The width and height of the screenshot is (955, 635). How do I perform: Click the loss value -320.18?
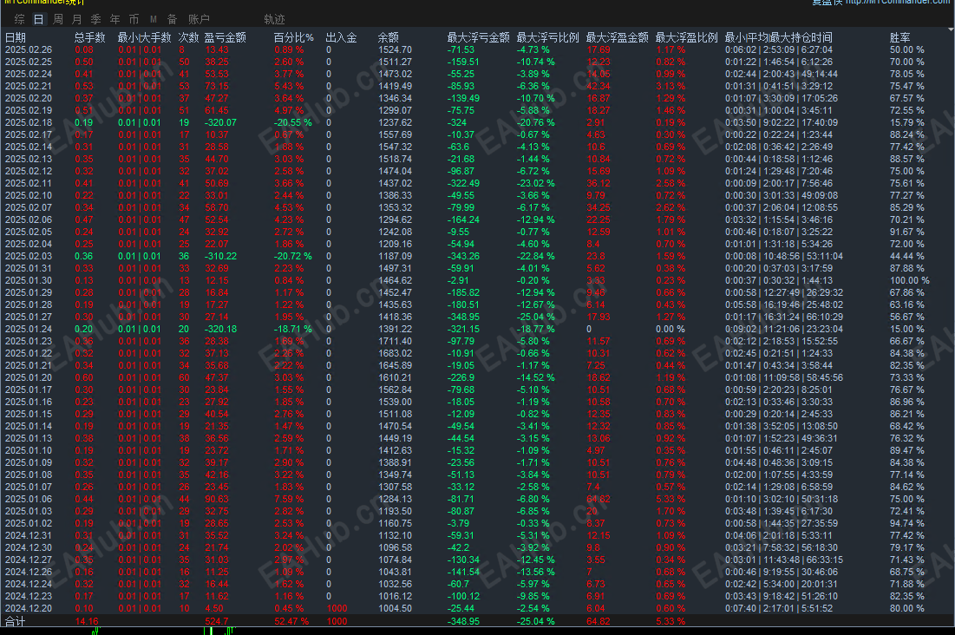click(x=220, y=329)
